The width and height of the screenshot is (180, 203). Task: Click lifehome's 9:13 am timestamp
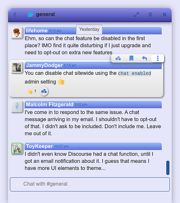click(55, 31)
